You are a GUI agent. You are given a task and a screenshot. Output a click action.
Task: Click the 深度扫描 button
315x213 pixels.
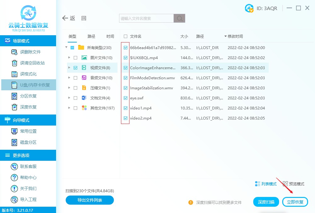pos(266,202)
